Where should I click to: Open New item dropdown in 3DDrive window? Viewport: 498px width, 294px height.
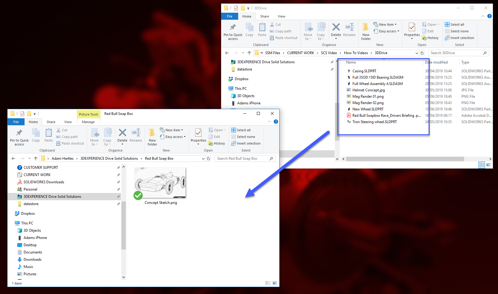(x=385, y=24)
